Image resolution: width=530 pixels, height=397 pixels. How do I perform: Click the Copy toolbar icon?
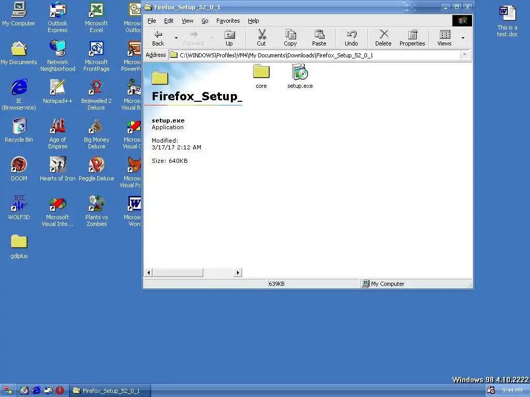click(290, 38)
